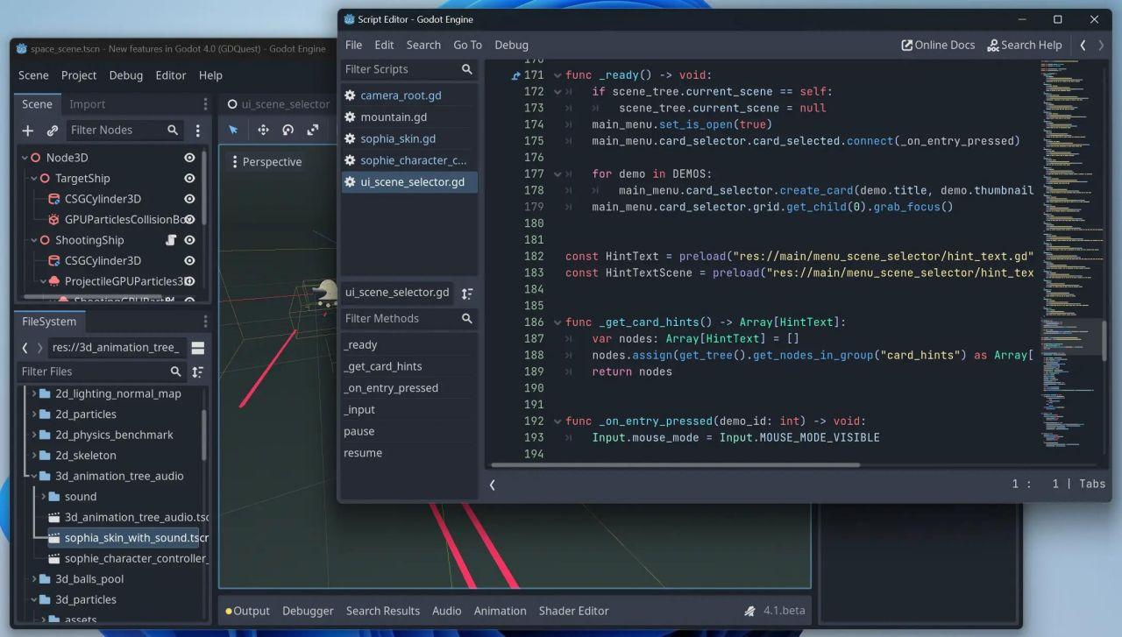Open Scene dock panel options menu
1122x637 pixels.
tap(205, 104)
